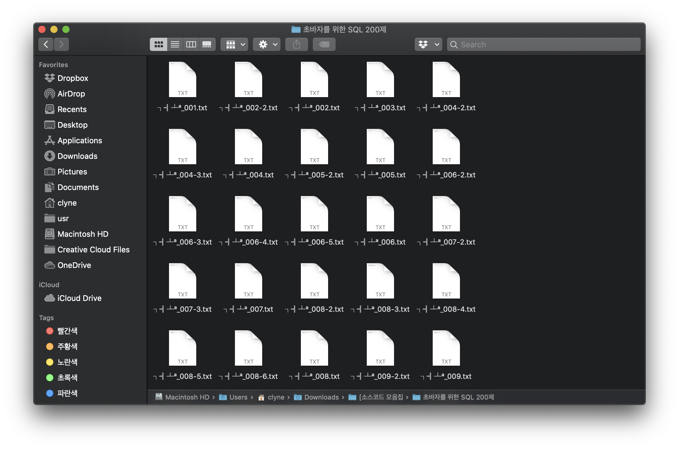
Task: Switch to column view mode
Action: [191, 45]
